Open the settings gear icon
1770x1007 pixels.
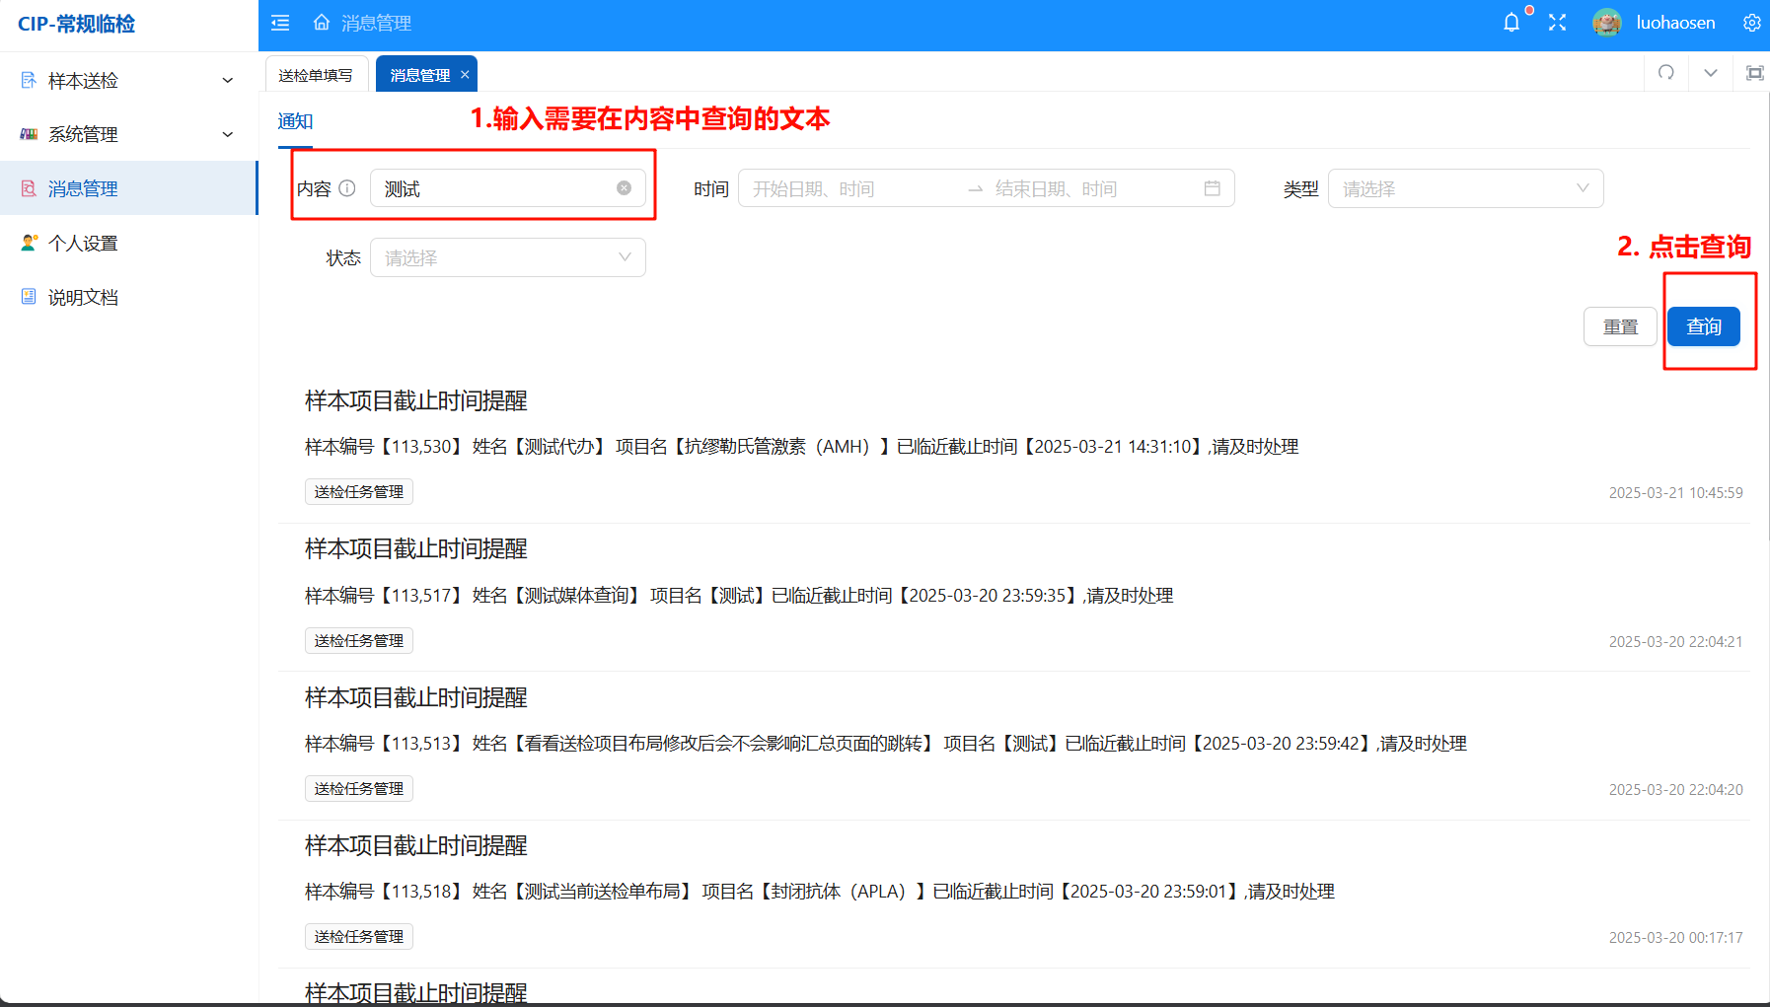tap(1751, 23)
